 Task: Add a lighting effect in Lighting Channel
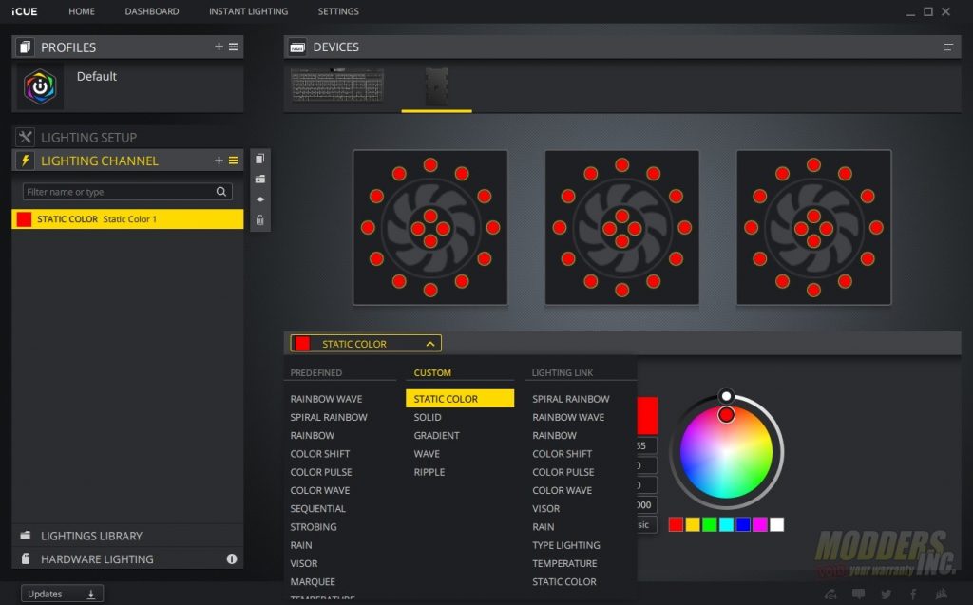tap(219, 161)
